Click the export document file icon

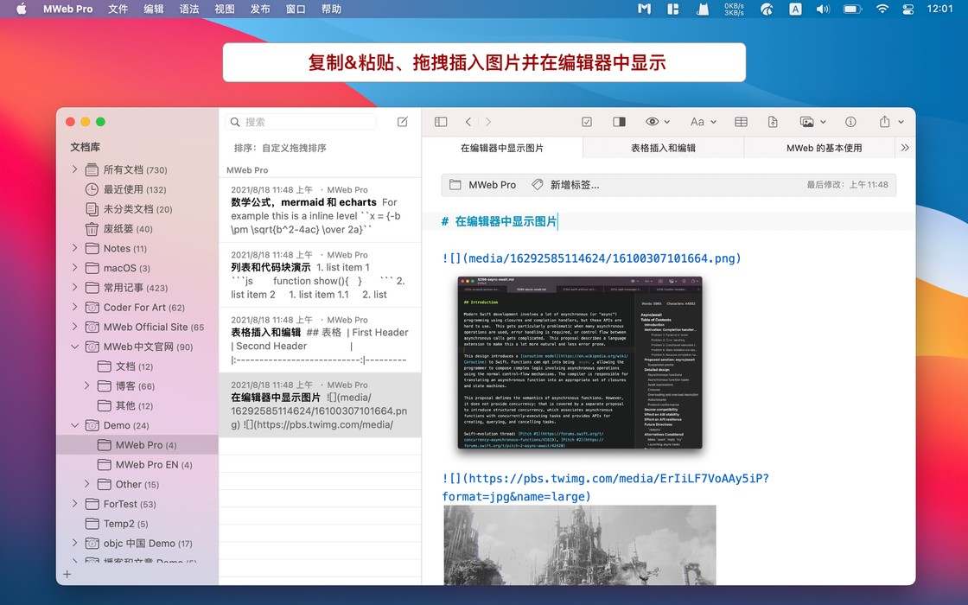[x=773, y=122]
